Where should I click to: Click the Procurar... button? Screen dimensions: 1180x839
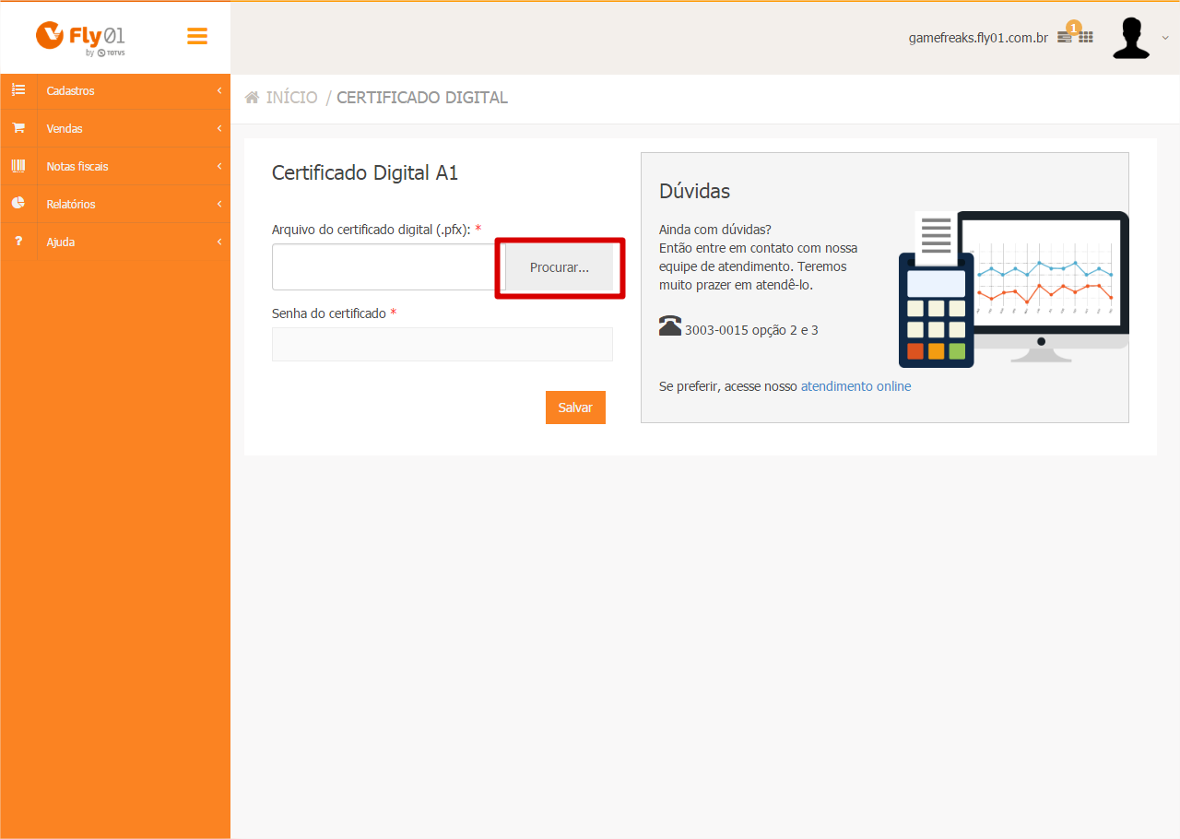[560, 267]
